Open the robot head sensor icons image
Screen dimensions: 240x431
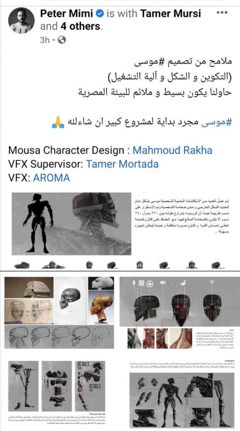click(x=180, y=313)
